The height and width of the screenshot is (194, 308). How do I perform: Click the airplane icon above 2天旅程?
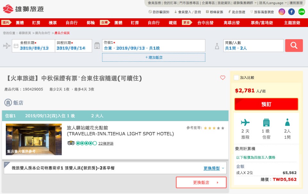(x=245, y=122)
